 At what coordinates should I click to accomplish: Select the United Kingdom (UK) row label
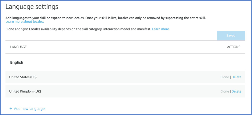point(25,91)
